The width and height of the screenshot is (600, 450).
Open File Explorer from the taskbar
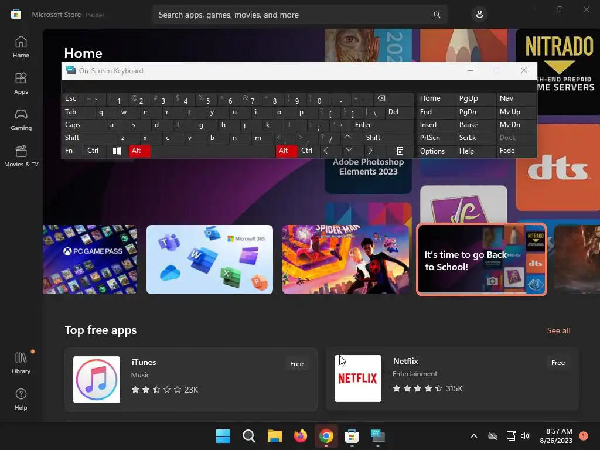(274, 436)
